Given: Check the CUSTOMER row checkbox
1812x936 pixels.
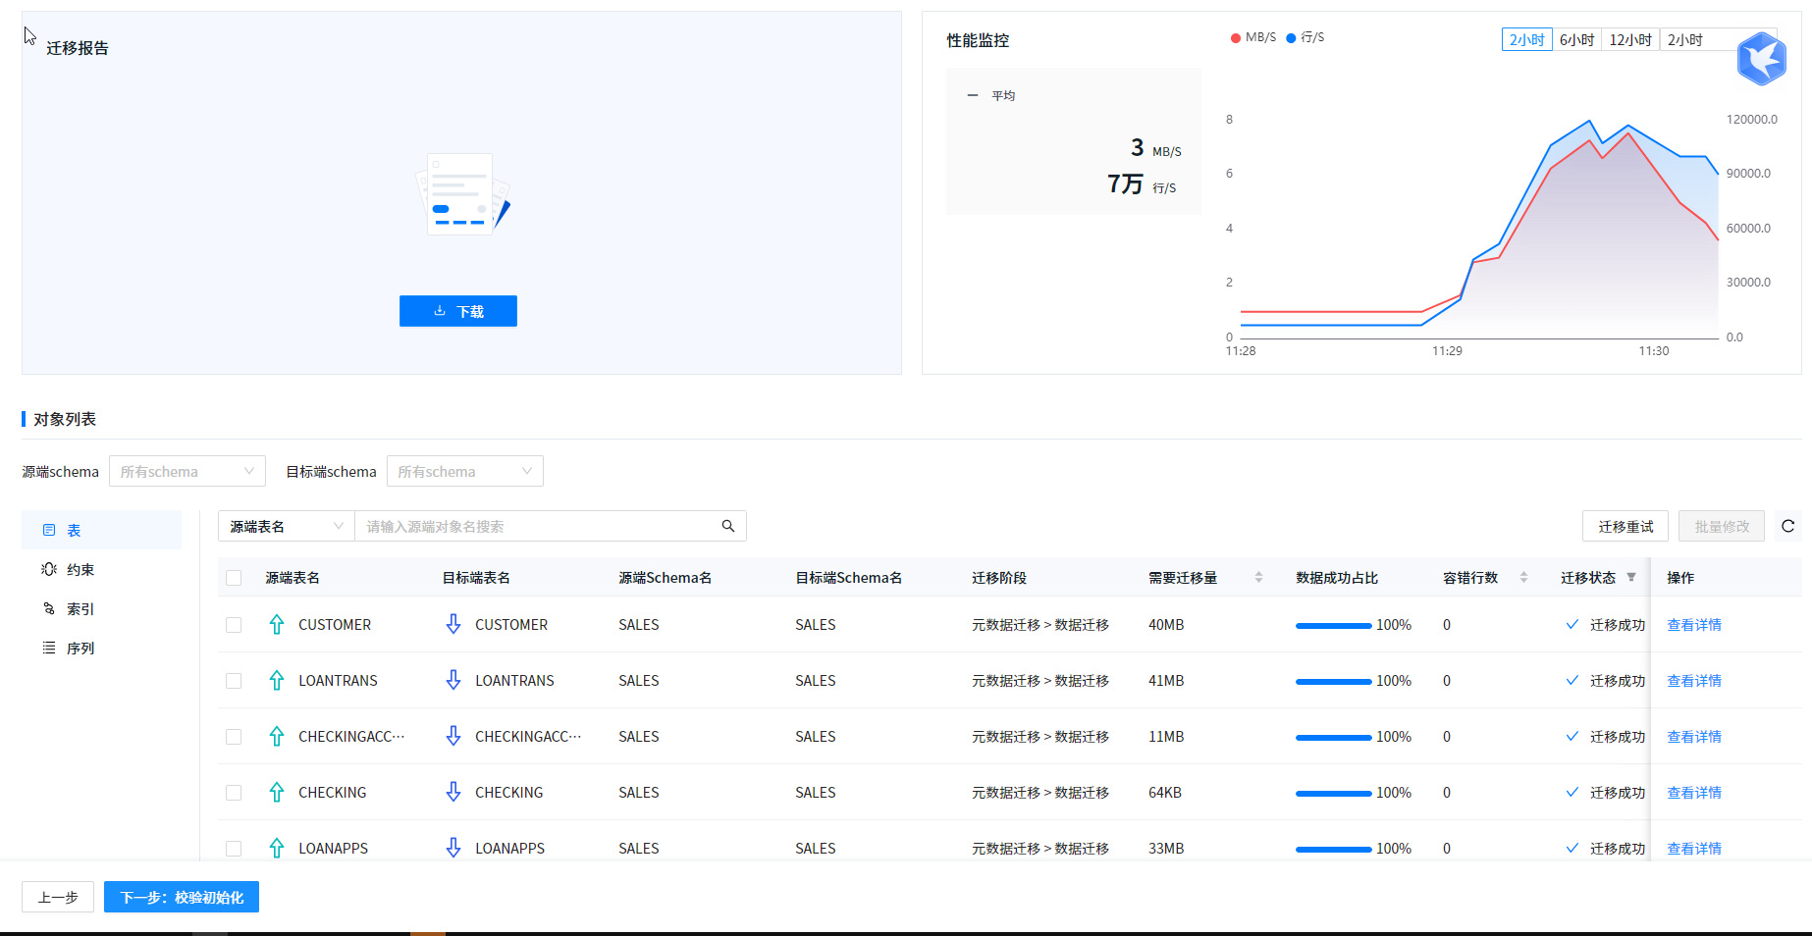Looking at the screenshot, I should coord(234,625).
